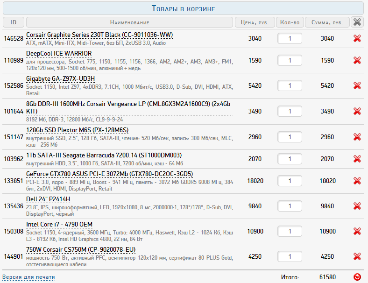Edit quantity for Seagate Barracuda row
Image resolution: width=368 pixels, height=283 pixels.
click(x=290, y=159)
